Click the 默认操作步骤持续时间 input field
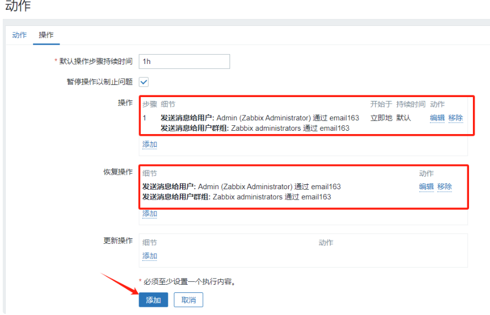The image size is (490, 315). [x=184, y=61]
